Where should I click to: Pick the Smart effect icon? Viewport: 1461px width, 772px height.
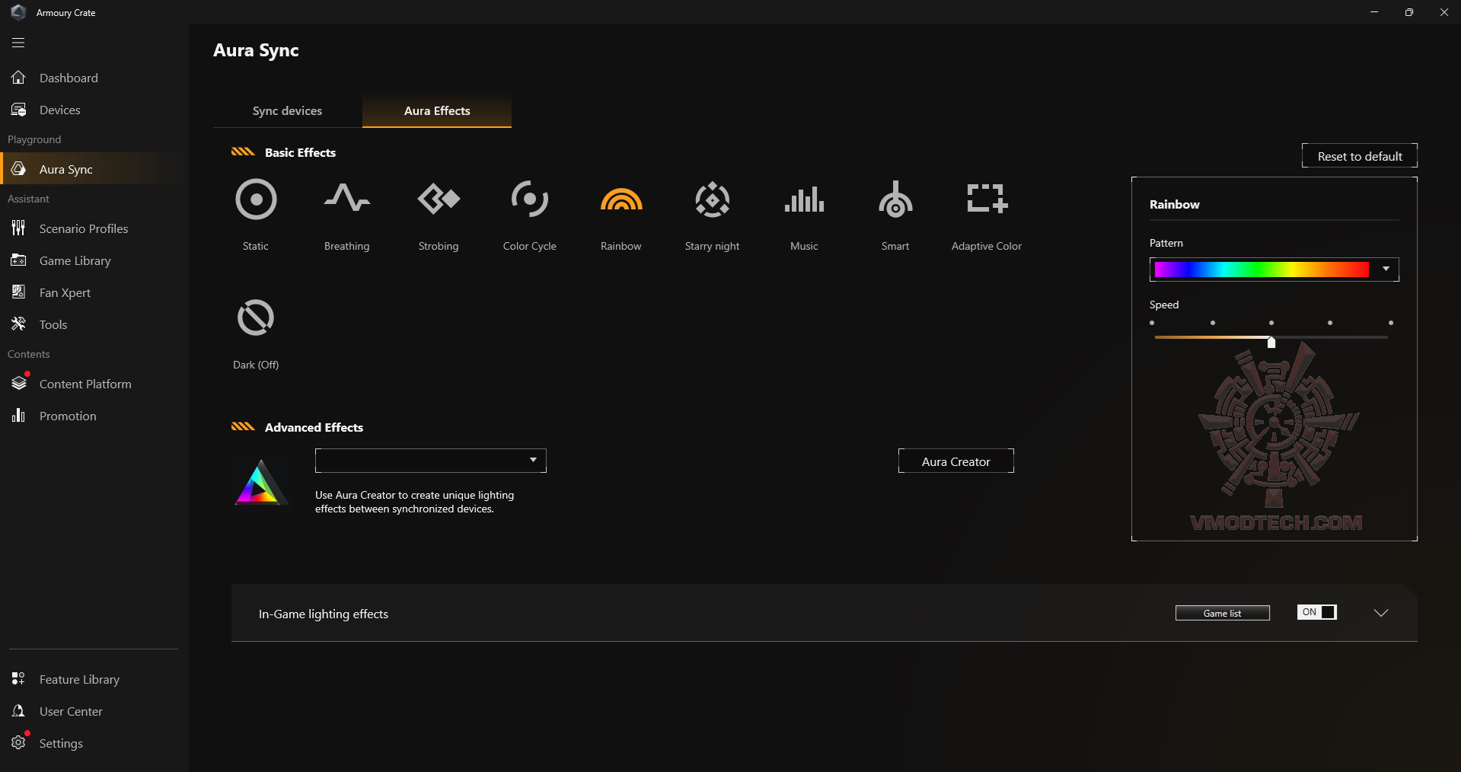895,199
